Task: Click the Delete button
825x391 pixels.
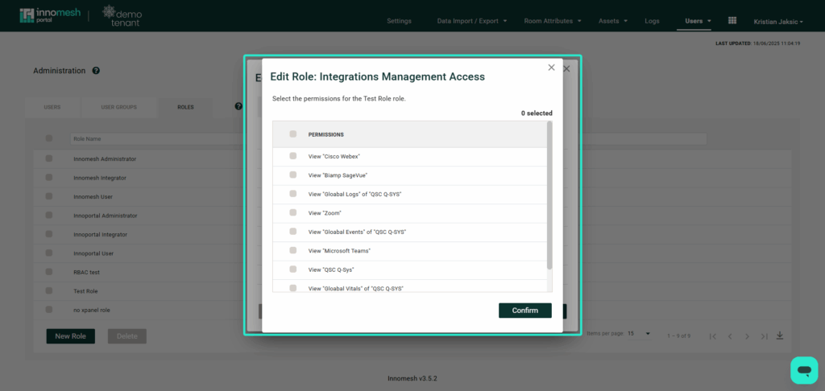Action: point(126,336)
